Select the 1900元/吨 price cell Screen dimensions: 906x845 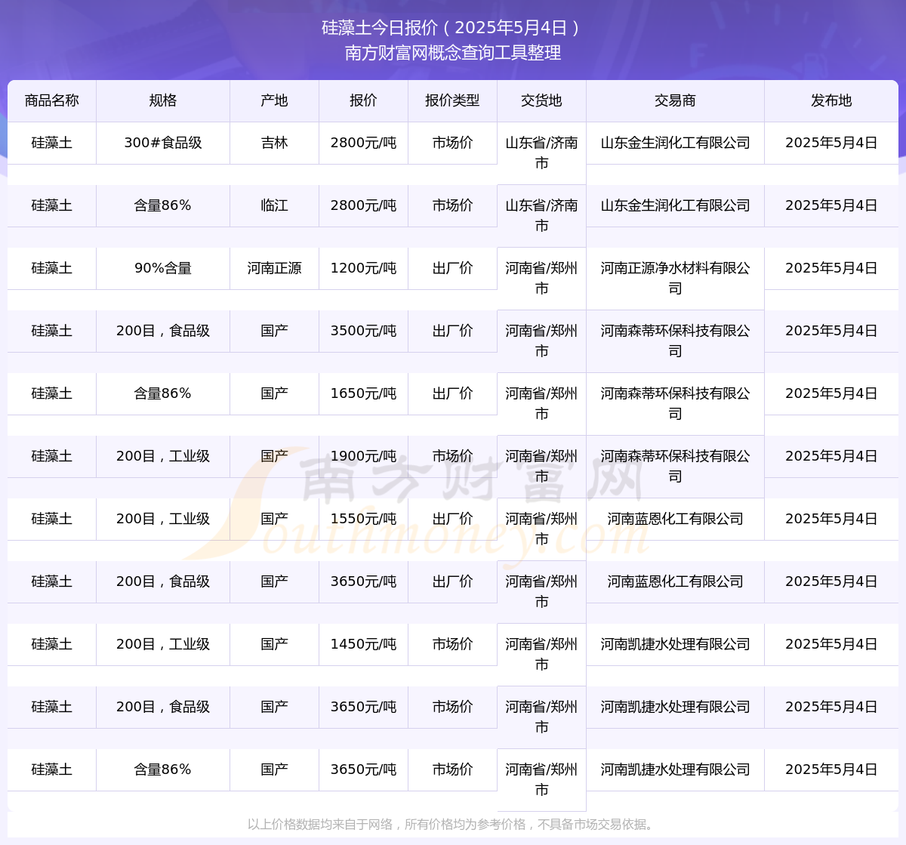tap(364, 456)
